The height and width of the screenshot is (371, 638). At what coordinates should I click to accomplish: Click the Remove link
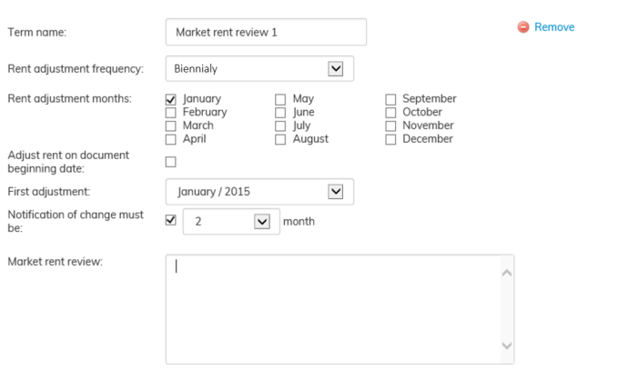click(554, 27)
